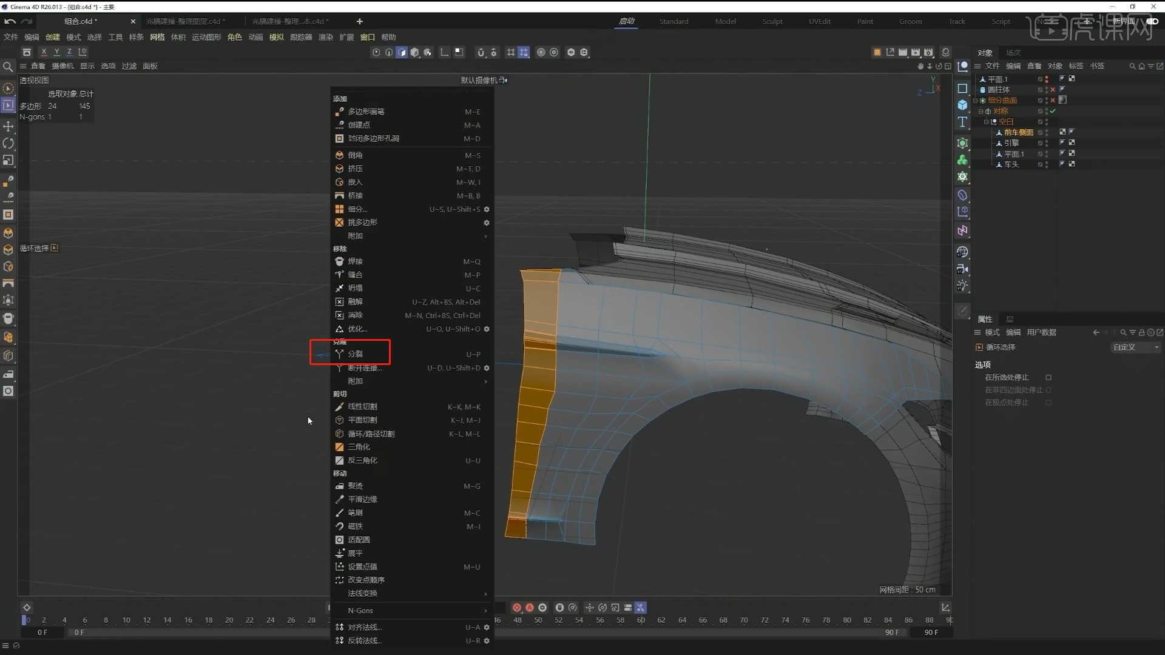
Task: Open the 摄像机 viewport menu
Action: (62, 66)
